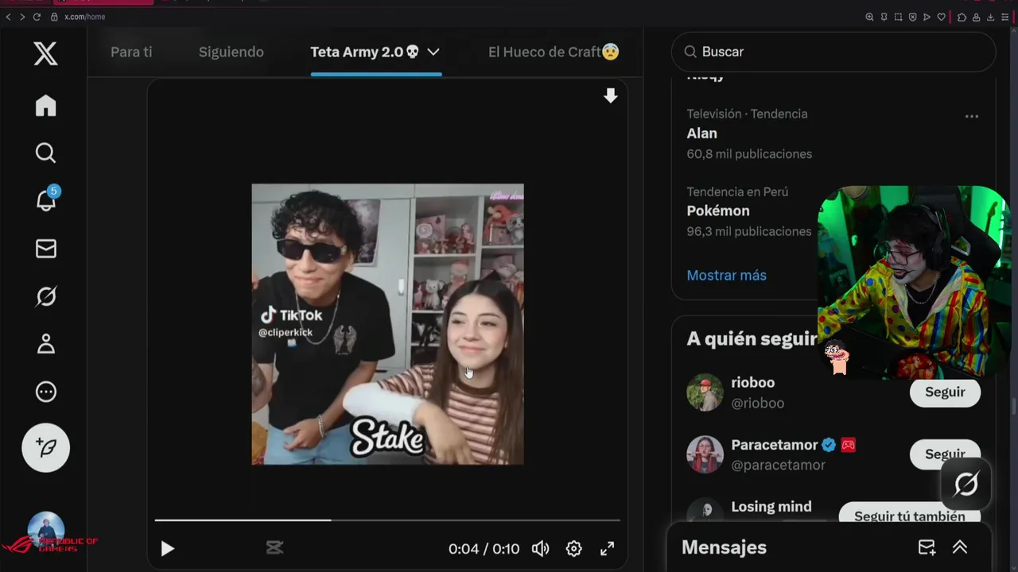Open Grok from the left sidebar
This screenshot has height=572, width=1018.
pos(45,296)
